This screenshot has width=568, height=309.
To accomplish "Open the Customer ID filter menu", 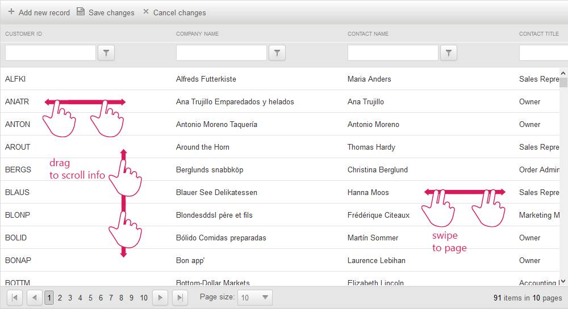I will point(106,53).
